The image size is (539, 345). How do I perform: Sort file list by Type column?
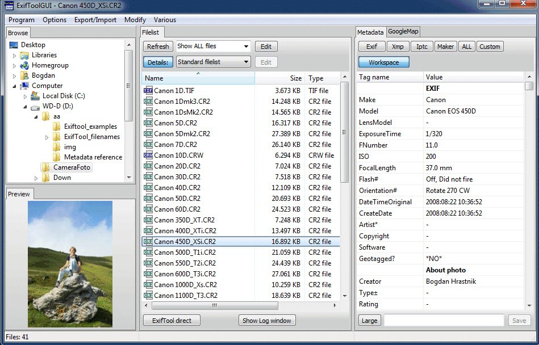322,78
